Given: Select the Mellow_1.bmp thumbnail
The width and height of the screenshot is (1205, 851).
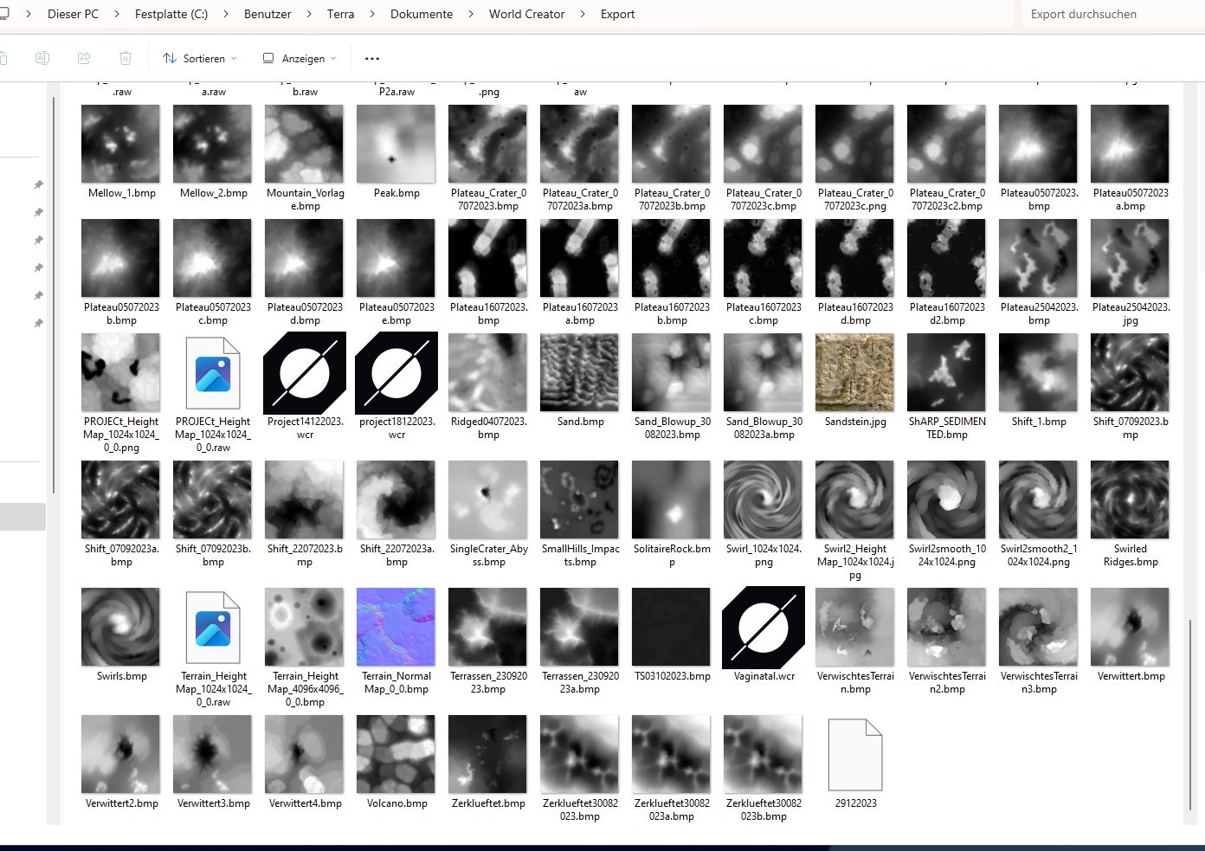Looking at the screenshot, I should pos(121,144).
